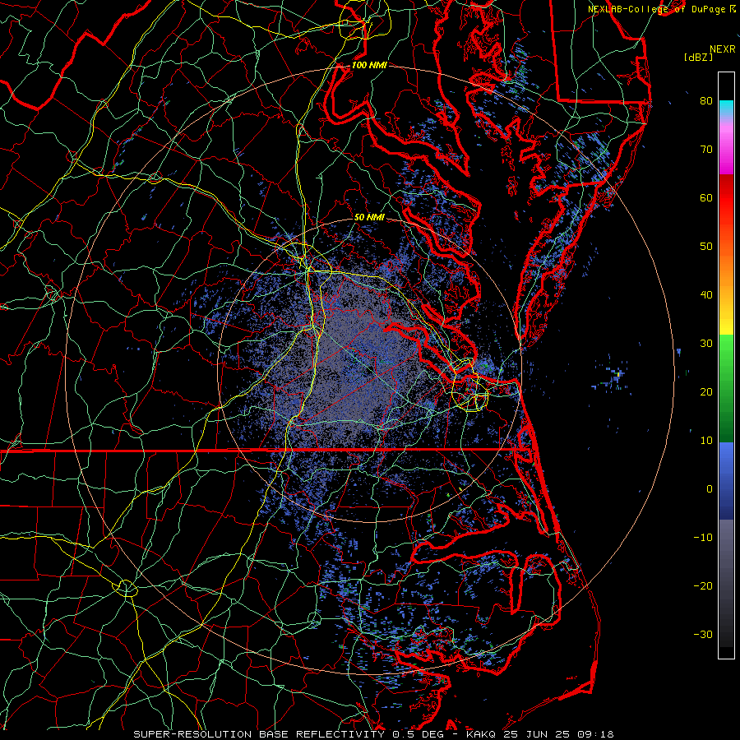Click the KAKQ station ID in the caption
740x740 pixels.
pyautogui.click(x=480, y=734)
